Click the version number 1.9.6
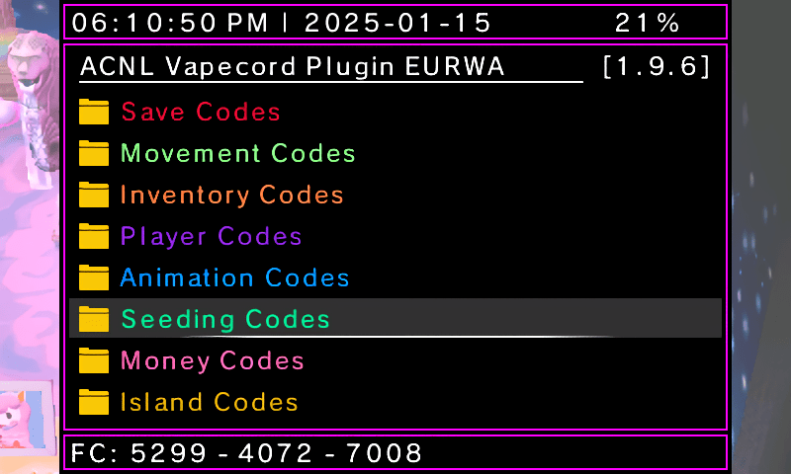The width and height of the screenshot is (791, 474). coord(656,67)
